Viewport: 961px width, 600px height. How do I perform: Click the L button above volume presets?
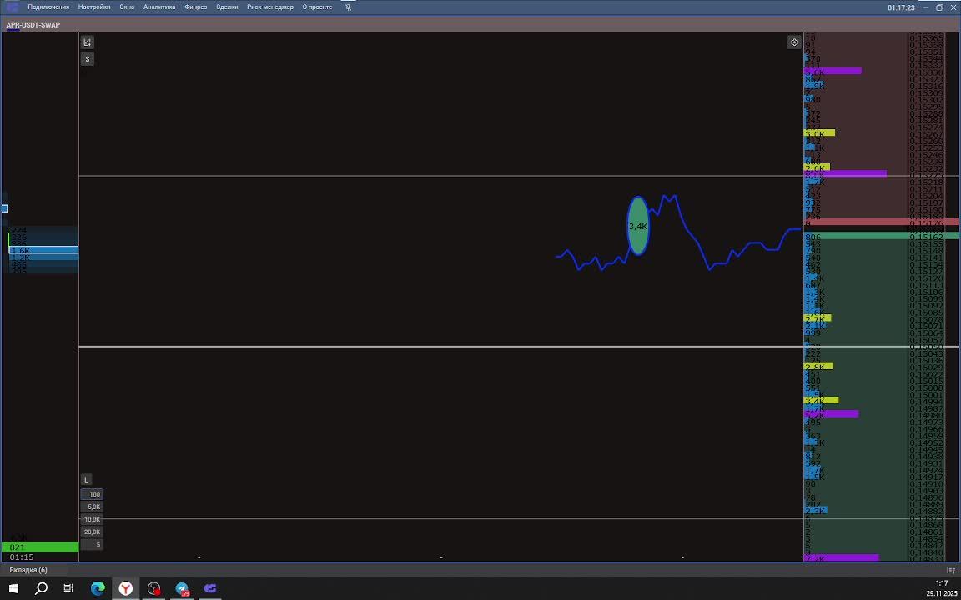87,479
